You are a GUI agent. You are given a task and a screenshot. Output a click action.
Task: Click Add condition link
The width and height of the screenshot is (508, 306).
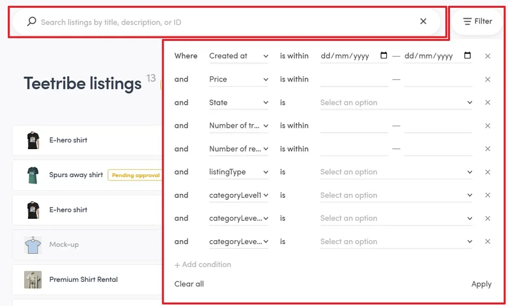tap(203, 264)
